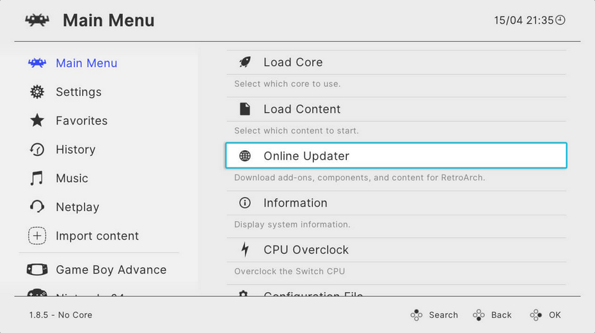Click the Search button in footer
Screen dimensions: 595x333
(434, 315)
